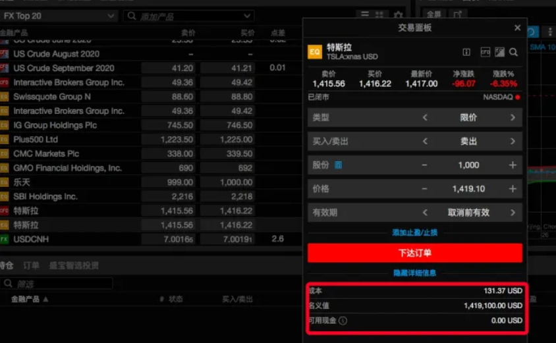Switch order type to previous option
Image resolution: width=556 pixels, height=343 pixels.
coord(425,118)
